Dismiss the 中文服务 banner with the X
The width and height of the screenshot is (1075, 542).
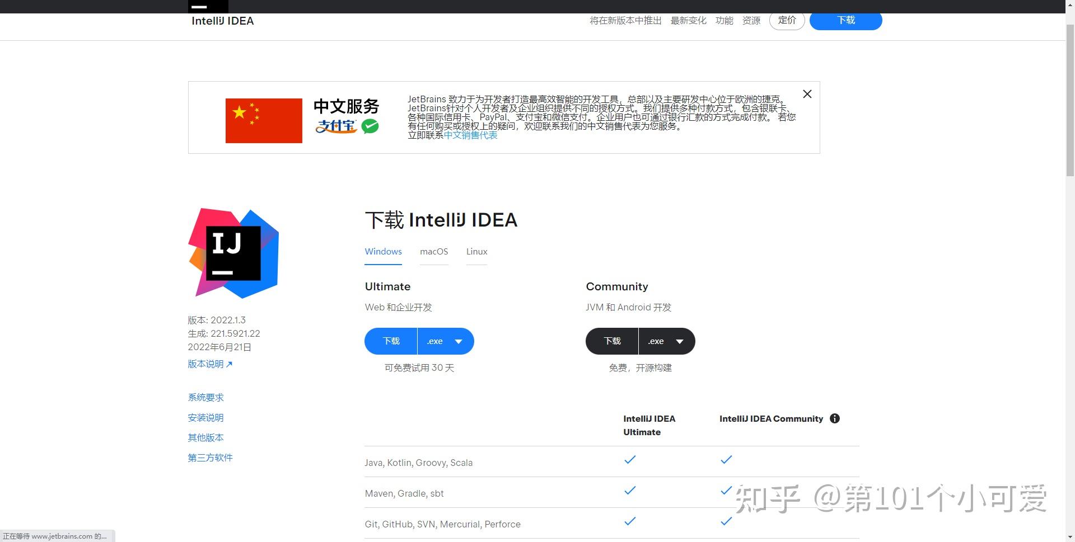click(x=807, y=94)
